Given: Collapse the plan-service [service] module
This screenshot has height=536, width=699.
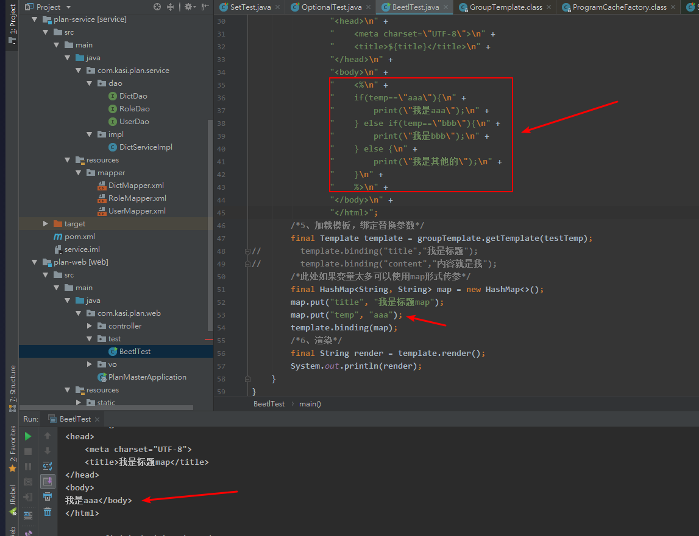Looking at the screenshot, I should pos(34,19).
